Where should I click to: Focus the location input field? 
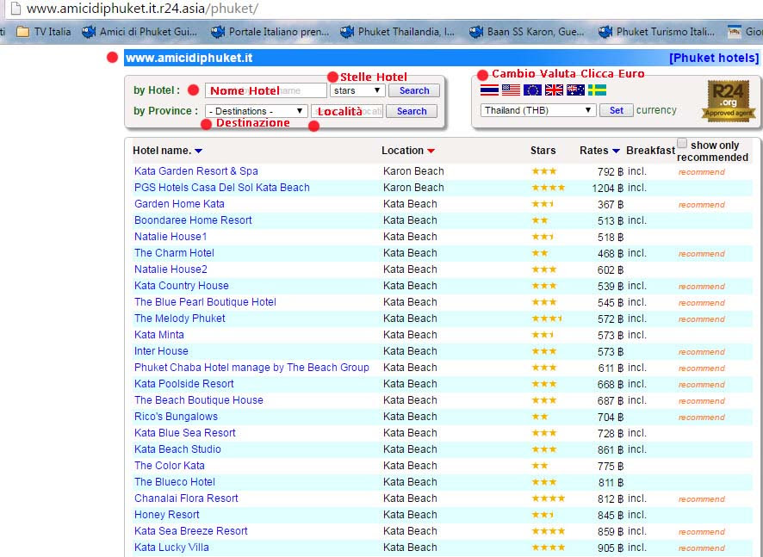(347, 111)
